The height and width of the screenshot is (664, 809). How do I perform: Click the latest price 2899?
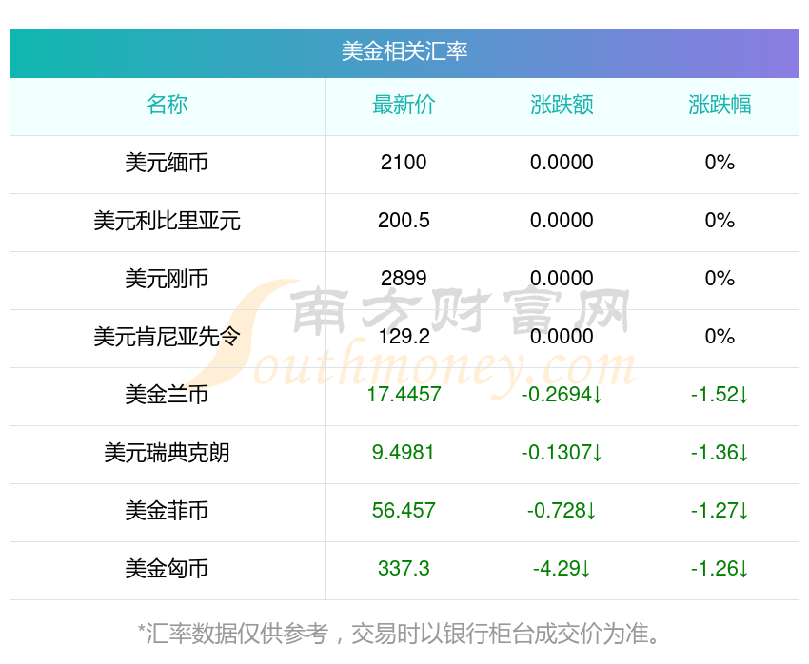point(404,279)
